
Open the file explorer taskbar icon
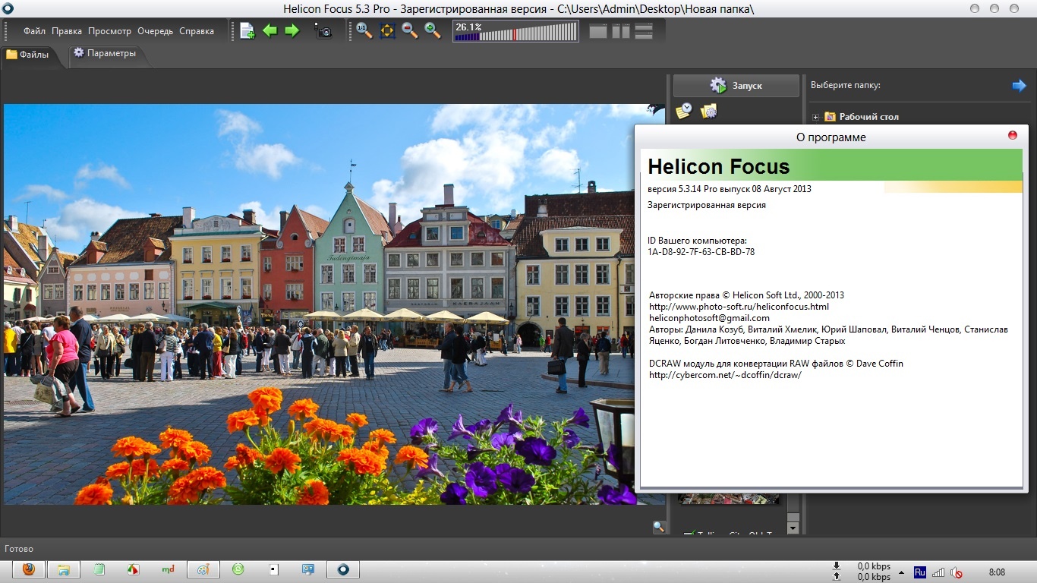[64, 569]
